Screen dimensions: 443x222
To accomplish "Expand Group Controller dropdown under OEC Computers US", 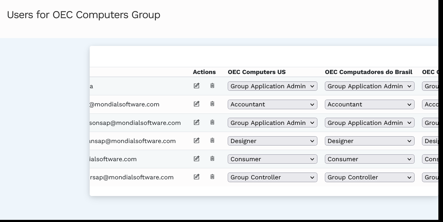I will 273,177.
